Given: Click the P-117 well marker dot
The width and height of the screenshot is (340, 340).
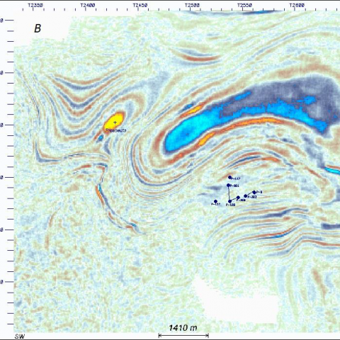Looking at the screenshot, I should click(229, 177).
